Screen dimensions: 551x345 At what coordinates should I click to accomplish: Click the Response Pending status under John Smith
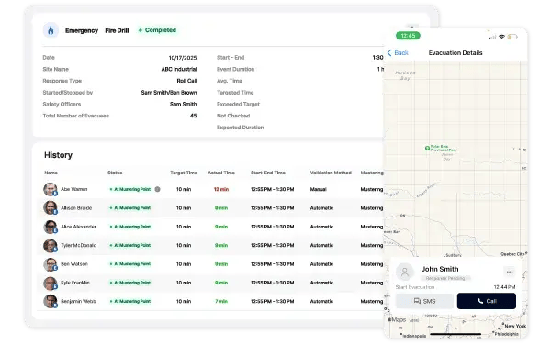(x=445, y=278)
